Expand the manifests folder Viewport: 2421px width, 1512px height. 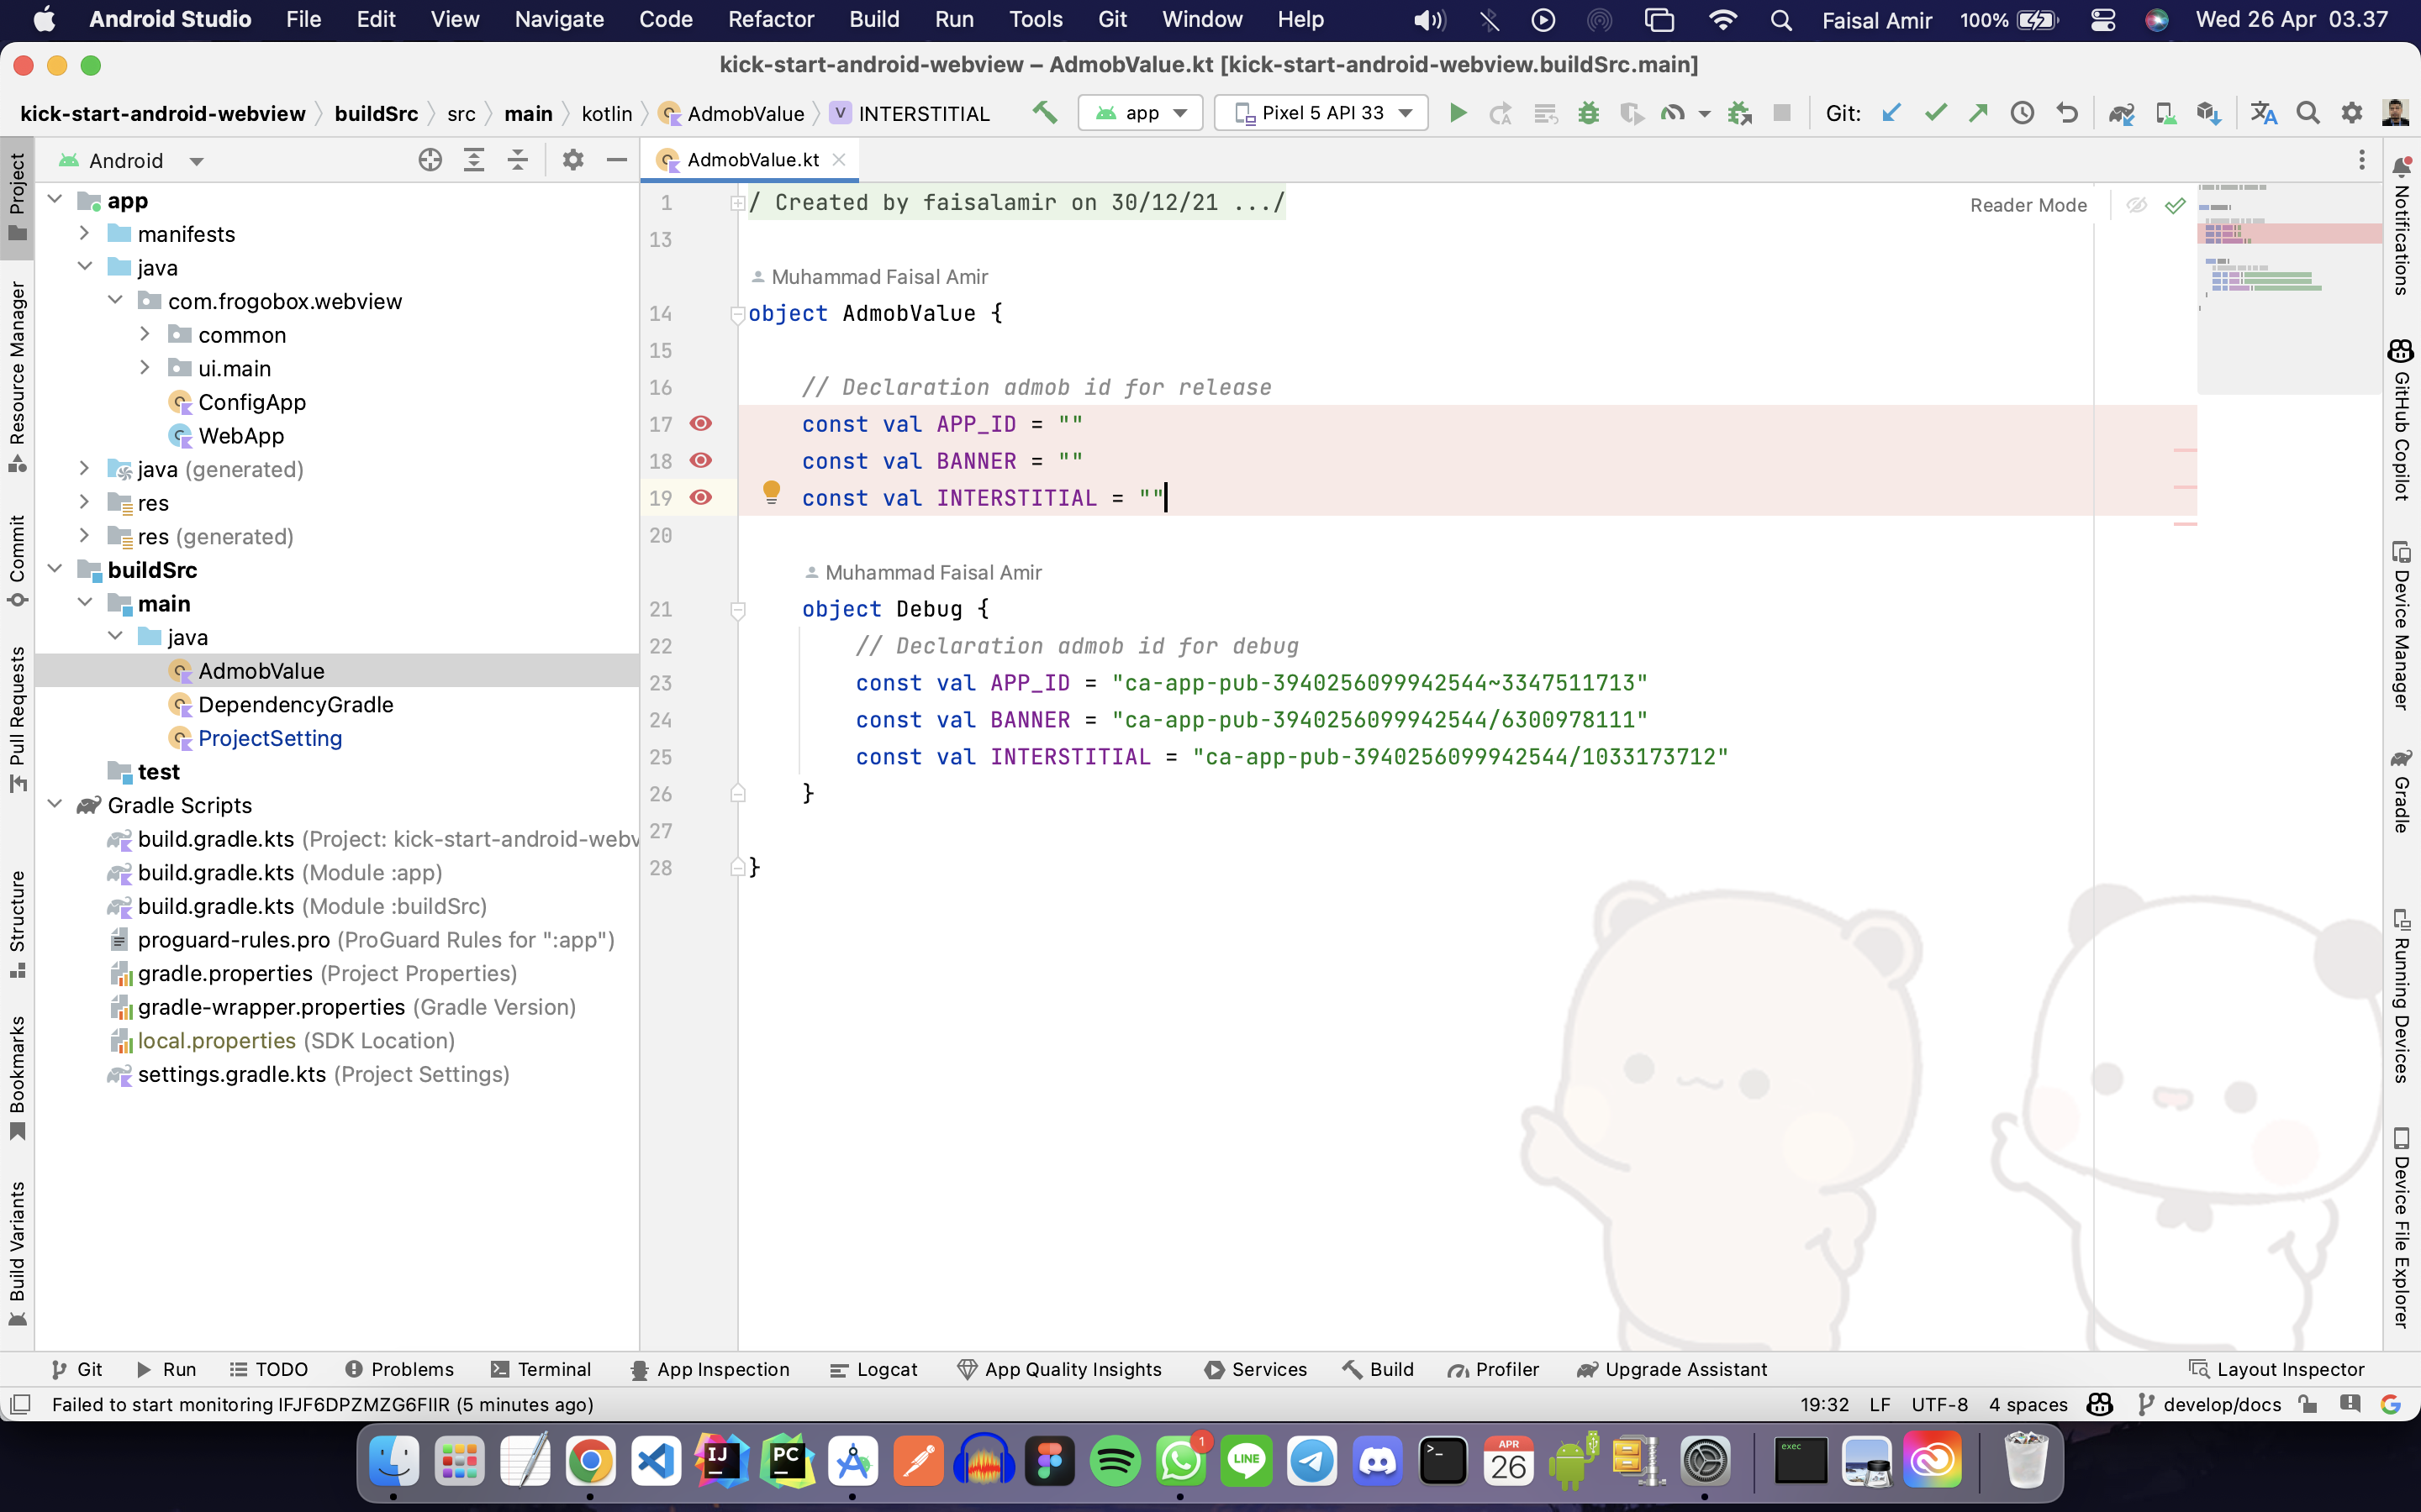coord(85,234)
